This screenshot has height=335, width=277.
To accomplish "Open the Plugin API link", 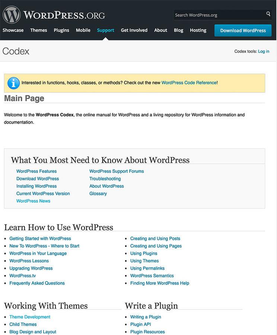I will pos(141,324).
